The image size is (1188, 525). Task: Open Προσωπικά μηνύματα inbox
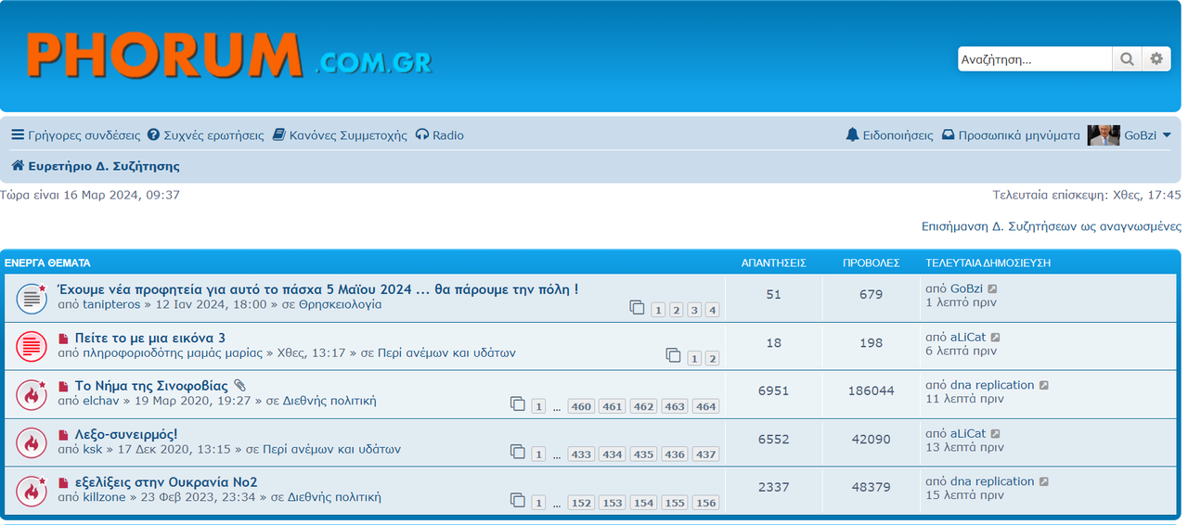[1011, 135]
